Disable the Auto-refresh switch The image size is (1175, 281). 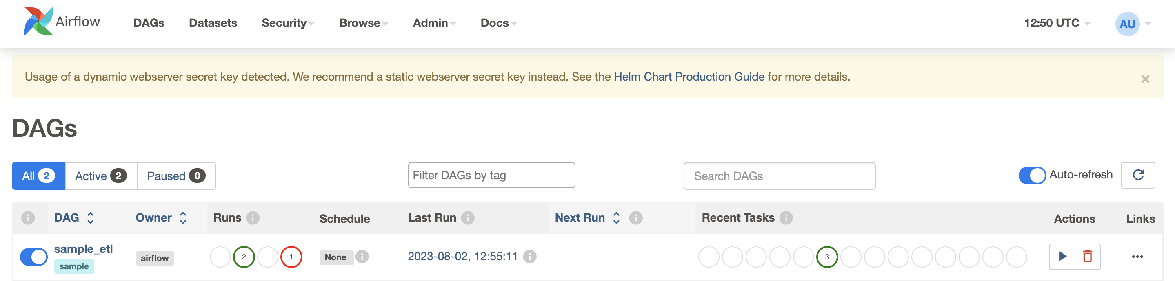tap(1032, 176)
